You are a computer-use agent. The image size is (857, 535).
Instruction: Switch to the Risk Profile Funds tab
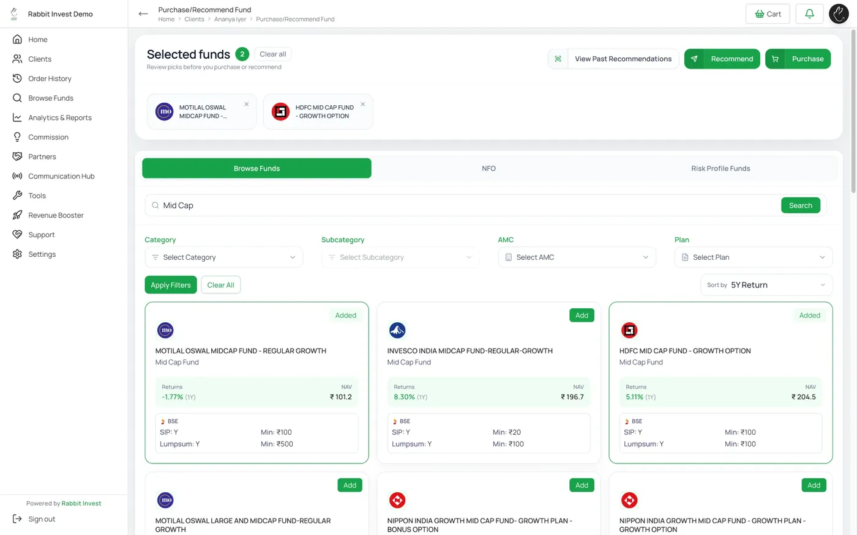(x=720, y=168)
